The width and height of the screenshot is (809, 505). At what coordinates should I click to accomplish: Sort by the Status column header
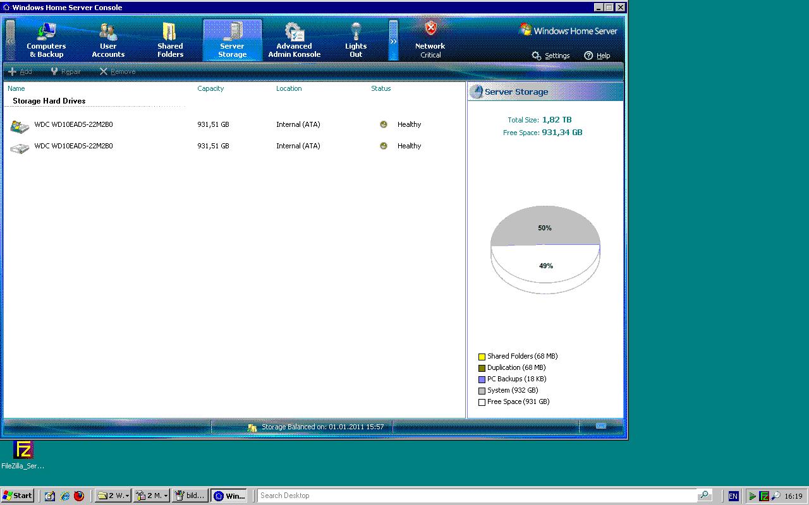point(381,88)
